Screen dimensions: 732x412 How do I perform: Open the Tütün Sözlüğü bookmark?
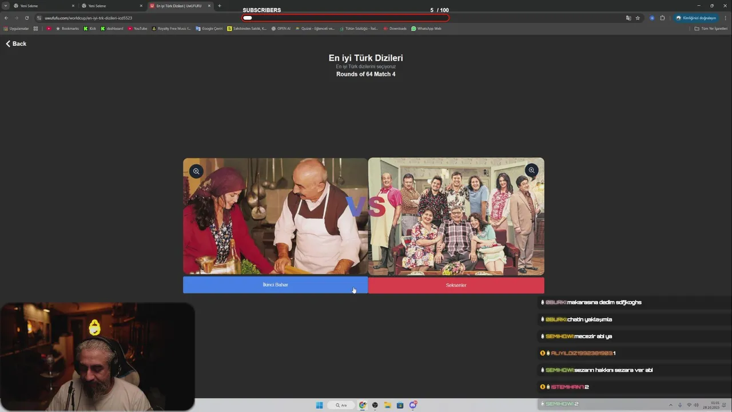359,29
